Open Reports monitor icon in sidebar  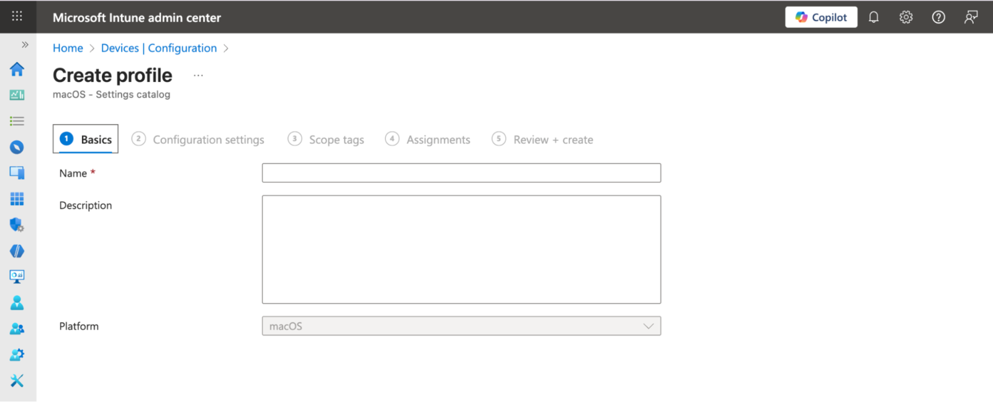coord(17,277)
